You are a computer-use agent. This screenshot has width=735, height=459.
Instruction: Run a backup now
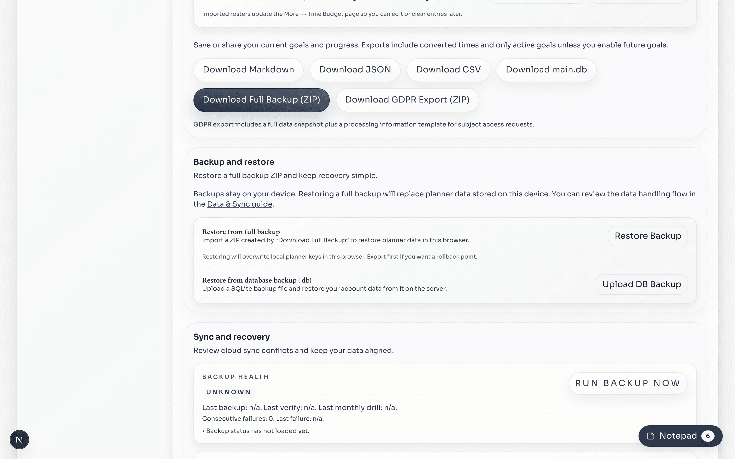click(x=628, y=383)
